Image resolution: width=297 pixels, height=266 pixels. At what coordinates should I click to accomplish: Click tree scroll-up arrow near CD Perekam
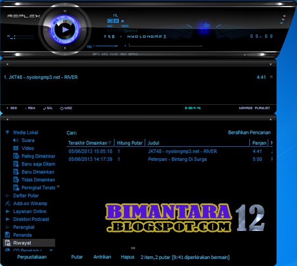tap(51, 250)
